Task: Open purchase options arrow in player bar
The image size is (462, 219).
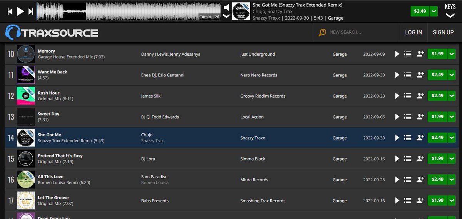Action: (434, 11)
